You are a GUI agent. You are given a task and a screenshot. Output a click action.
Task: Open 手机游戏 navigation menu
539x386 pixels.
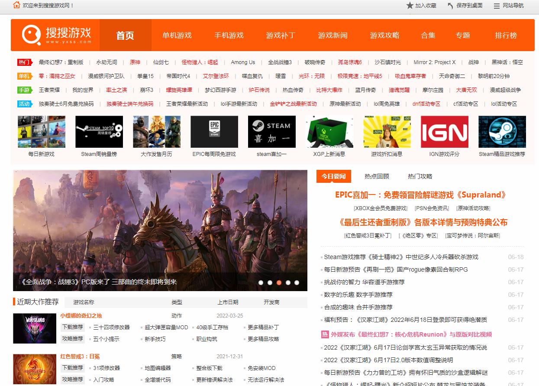pos(229,35)
